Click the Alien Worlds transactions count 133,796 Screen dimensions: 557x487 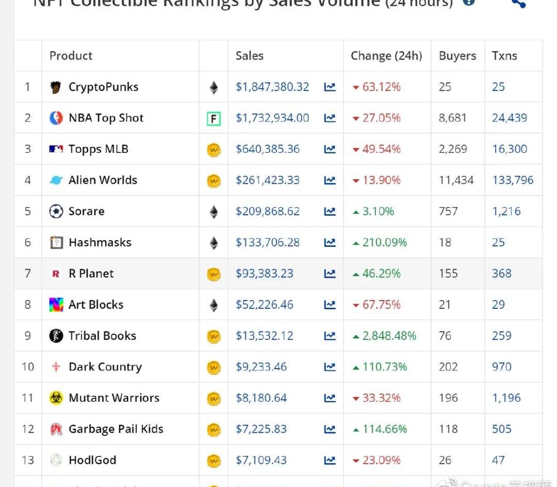(512, 180)
